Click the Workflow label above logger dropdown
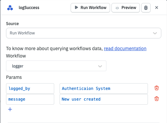The width and height of the screenshot is (167, 123). [x=16, y=56]
